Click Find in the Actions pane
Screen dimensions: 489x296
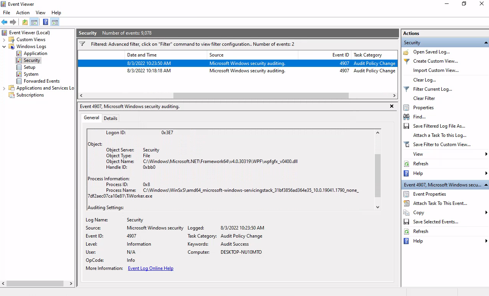coord(419,117)
